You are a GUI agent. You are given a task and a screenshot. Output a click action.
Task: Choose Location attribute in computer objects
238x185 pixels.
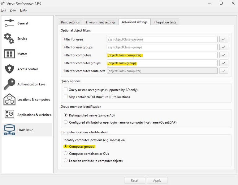[x=66, y=161]
